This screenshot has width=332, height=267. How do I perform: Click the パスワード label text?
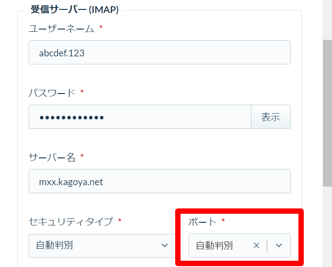point(52,93)
